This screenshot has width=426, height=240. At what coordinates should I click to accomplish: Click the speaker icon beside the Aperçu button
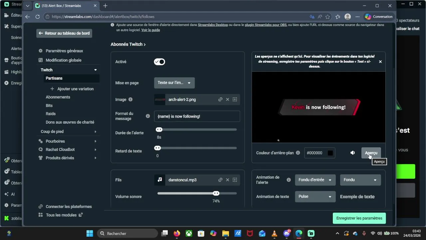tap(353, 153)
